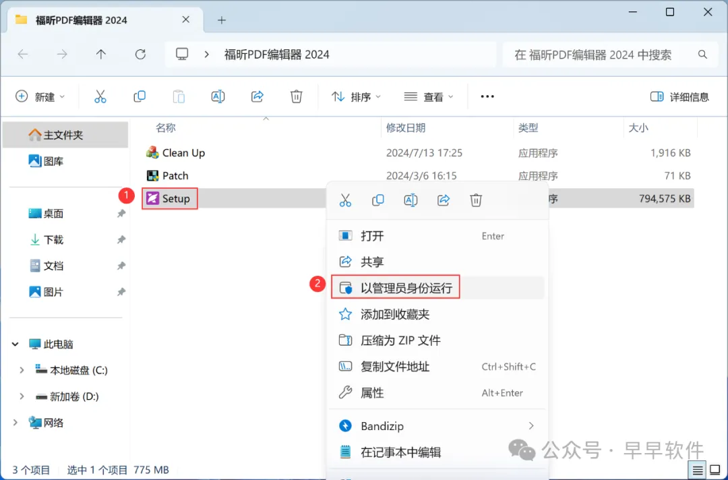Expand the 新加卷 (D:) node
Screen dimensions: 728x480
click(x=22, y=396)
